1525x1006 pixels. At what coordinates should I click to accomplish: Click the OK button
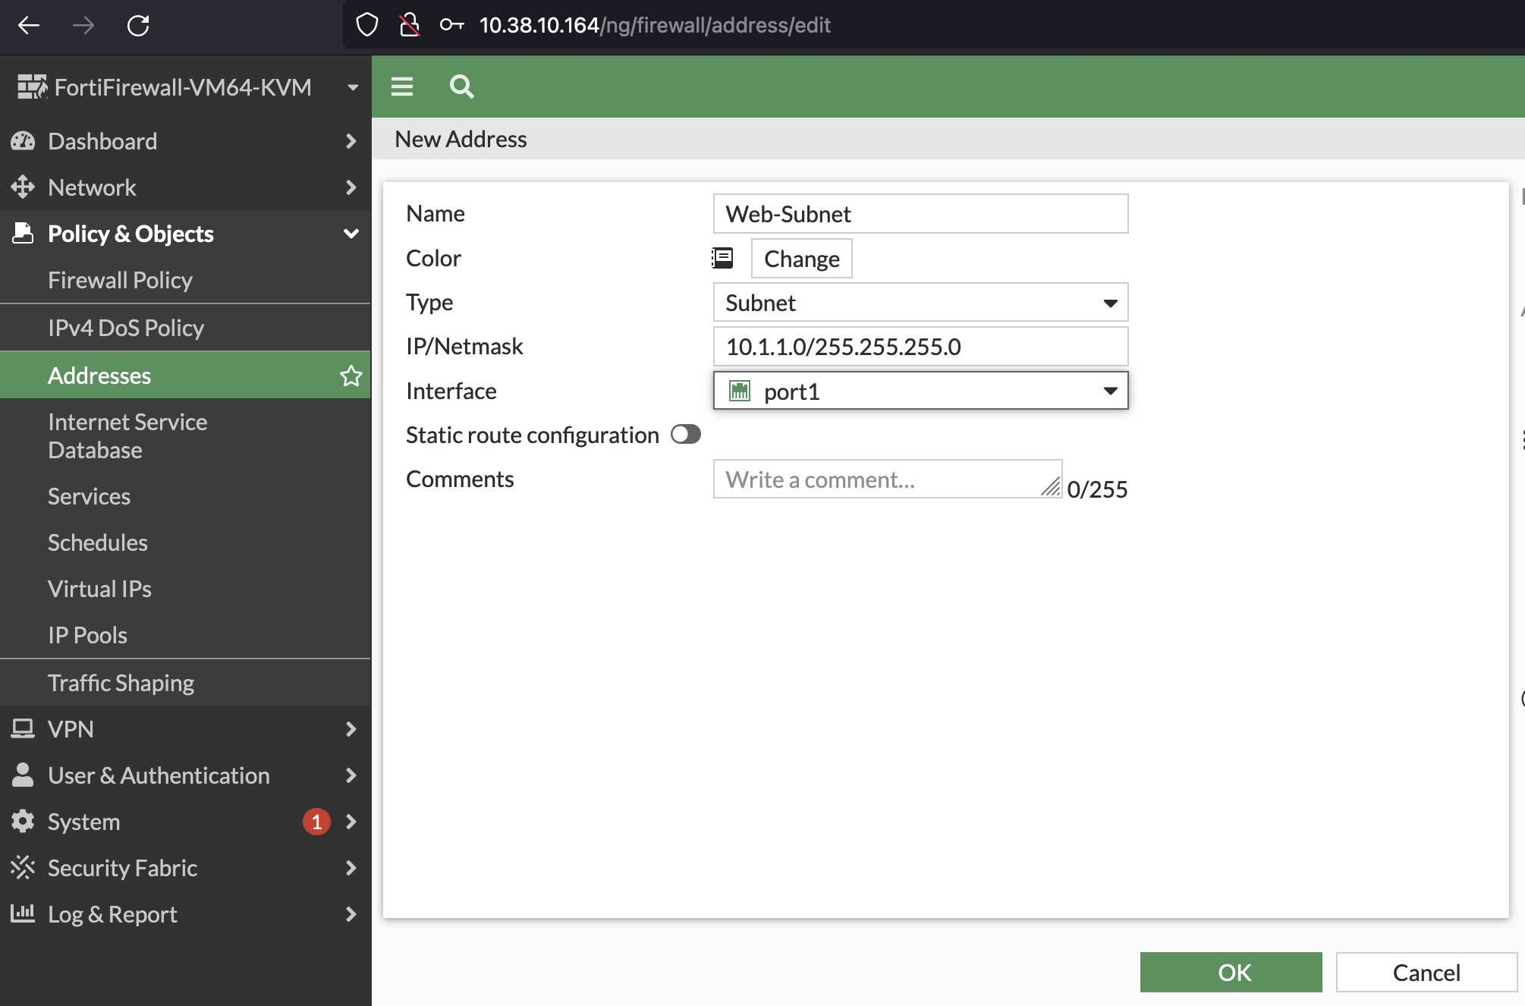point(1231,972)
